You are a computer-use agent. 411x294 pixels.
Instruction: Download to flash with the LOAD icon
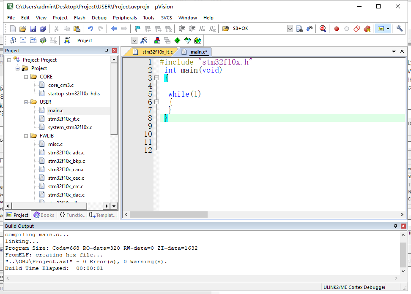pyautogui.click(x=67, y=40)
